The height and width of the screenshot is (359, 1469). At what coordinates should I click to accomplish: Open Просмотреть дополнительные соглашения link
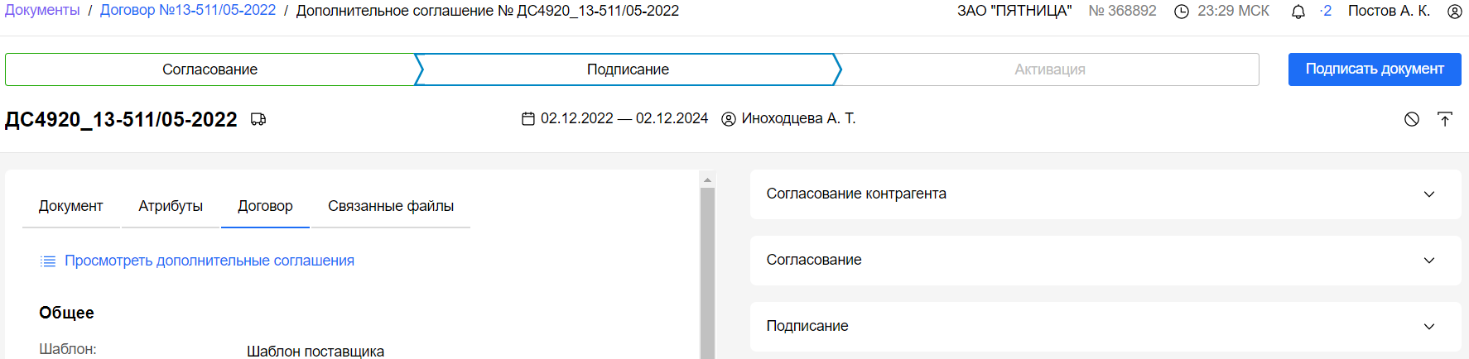pos(209,261)
